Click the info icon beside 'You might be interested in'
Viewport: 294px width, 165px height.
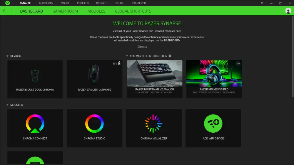tap(170, 56)
